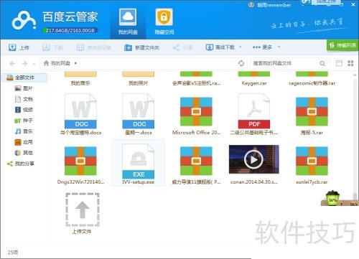The width and height of the screenshot is (359, 259).
Task: Click the refresh icon in address bar
Action: (241, 63)
